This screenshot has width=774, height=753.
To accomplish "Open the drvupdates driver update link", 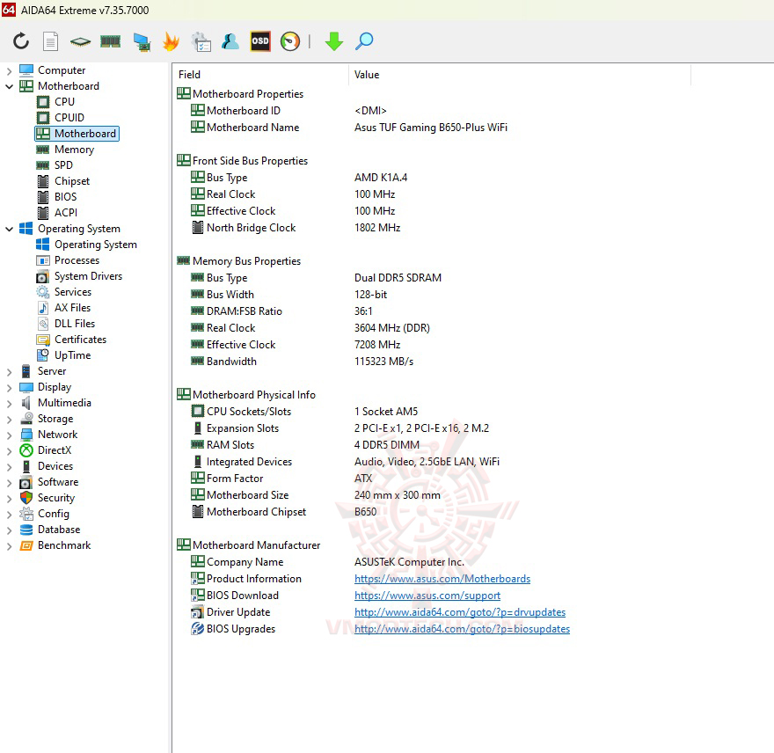I will tap(460, 612).
